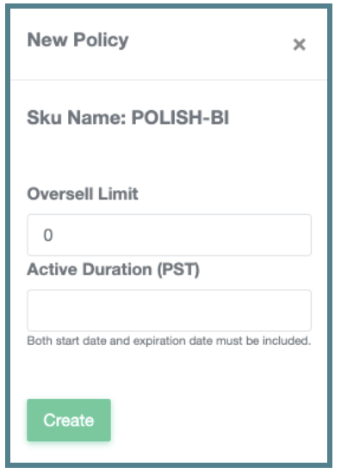This screenshot has height=473, width=341.
Task: Click the Oversell Limit label
Action: (x=83, y=193)
